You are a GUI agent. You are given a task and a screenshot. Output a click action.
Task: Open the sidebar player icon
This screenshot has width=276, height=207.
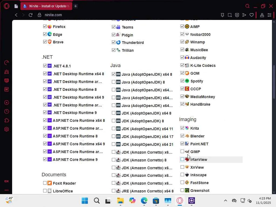point(6,103)
